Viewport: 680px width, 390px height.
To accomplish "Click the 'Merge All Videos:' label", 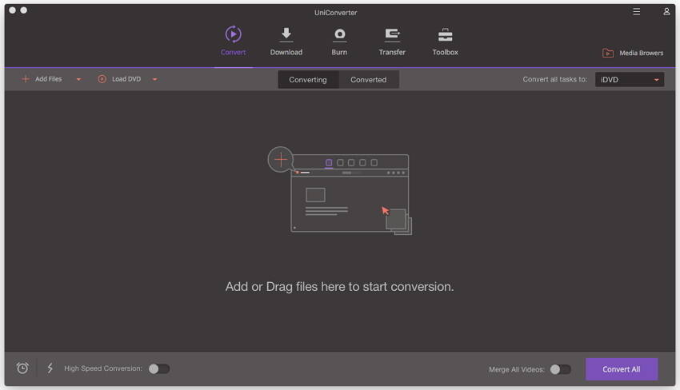I will (517, 370).
